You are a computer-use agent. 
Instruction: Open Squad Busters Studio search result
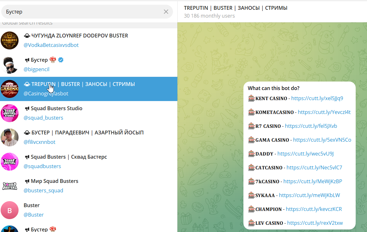pos(89,113)
